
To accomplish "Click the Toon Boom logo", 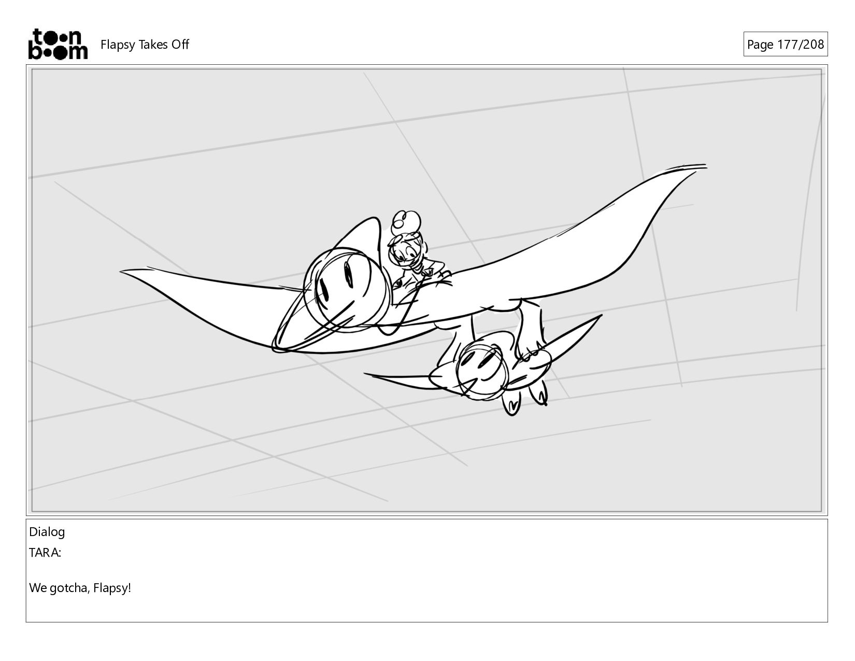I will coord(58,44).
